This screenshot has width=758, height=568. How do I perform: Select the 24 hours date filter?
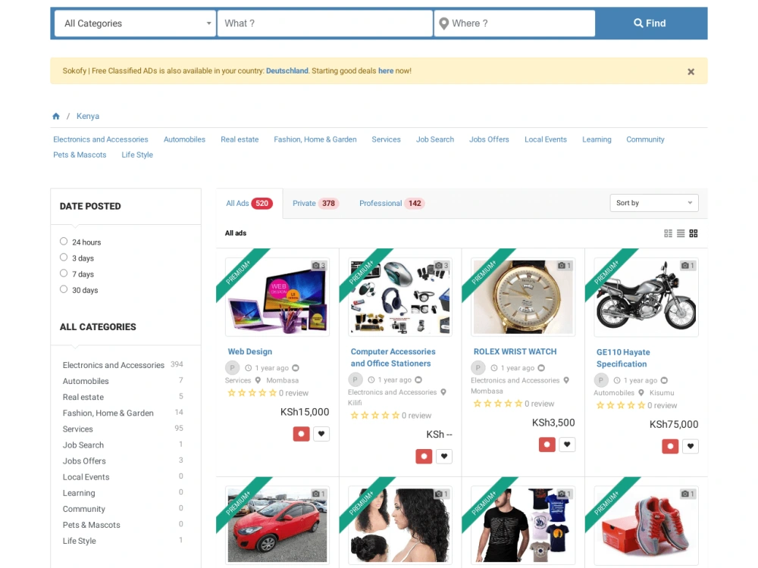click(64, 241)
